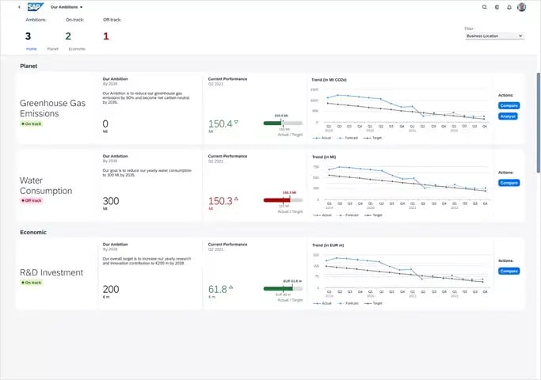This screenshot has height=380, width=541.
Task: Click Compare for R&D Investment
Action: (x=509, y=271)
